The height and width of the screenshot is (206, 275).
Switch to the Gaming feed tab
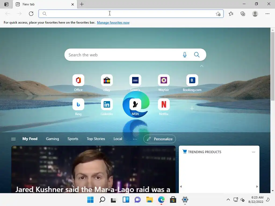coord(52,139)
